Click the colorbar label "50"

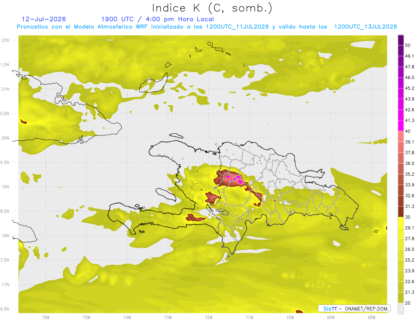point(408,46)
